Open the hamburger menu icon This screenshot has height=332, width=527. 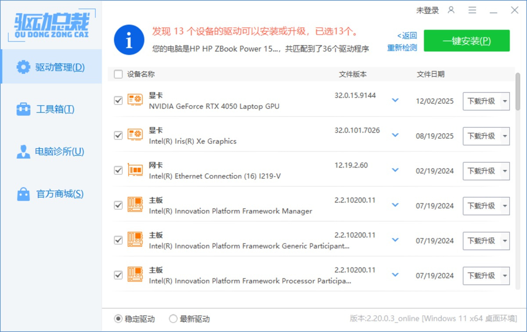[472, 10]
